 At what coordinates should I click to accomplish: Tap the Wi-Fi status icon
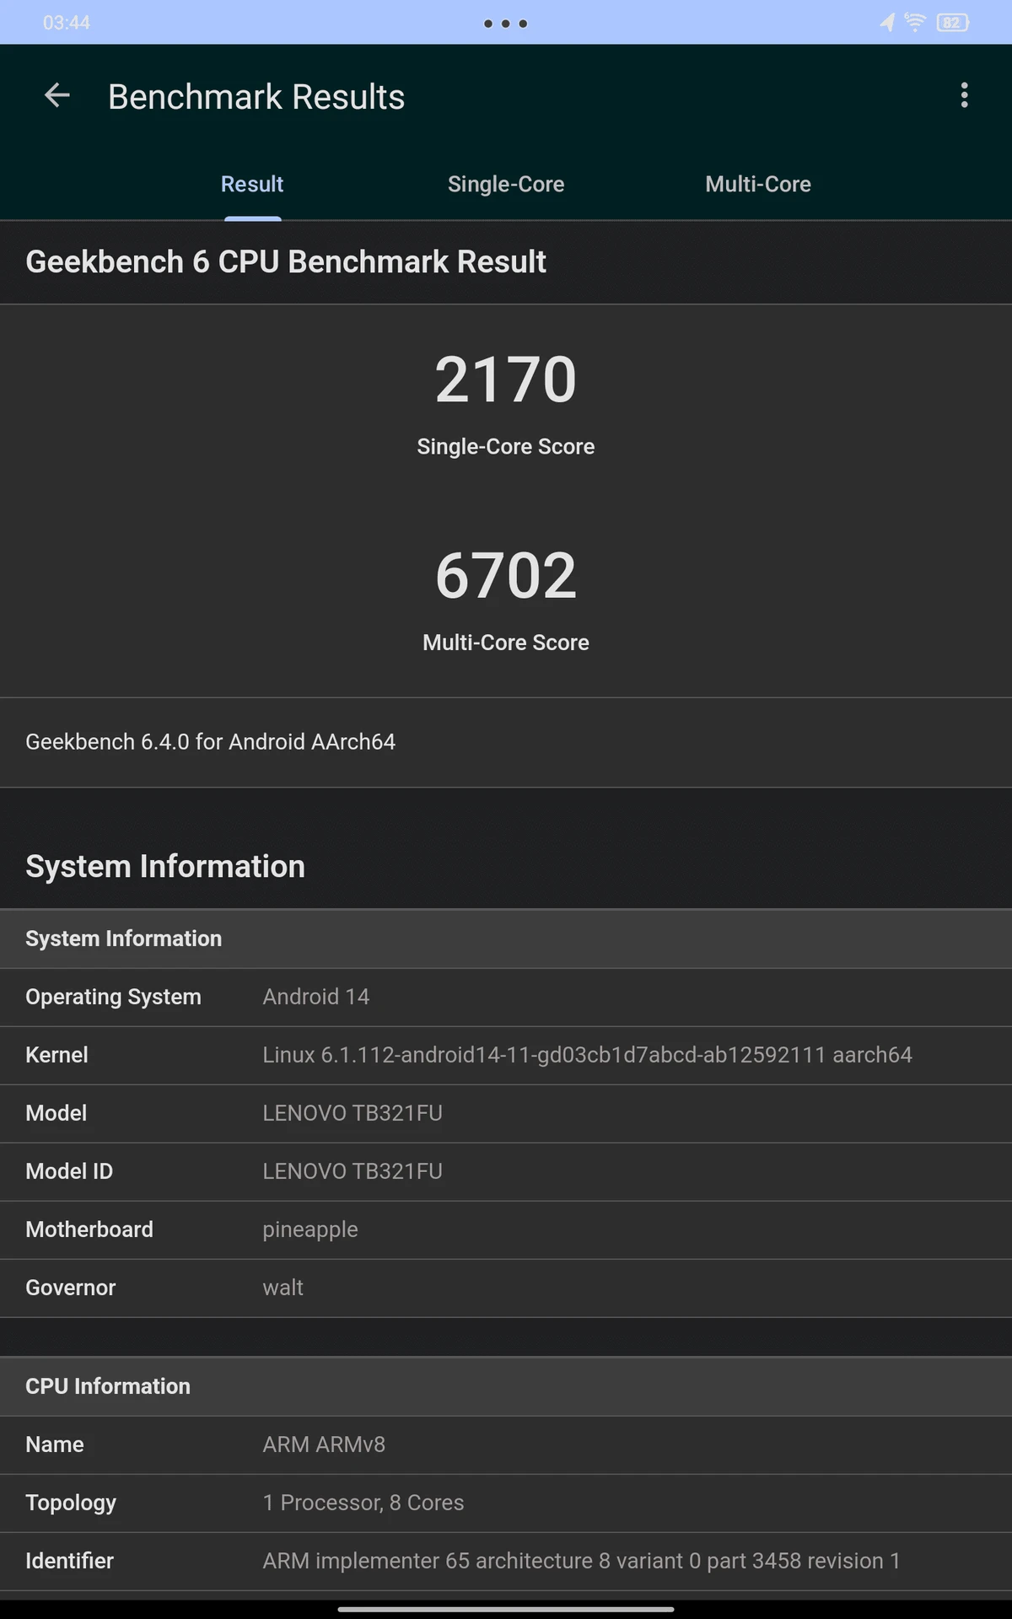[914, 23]
